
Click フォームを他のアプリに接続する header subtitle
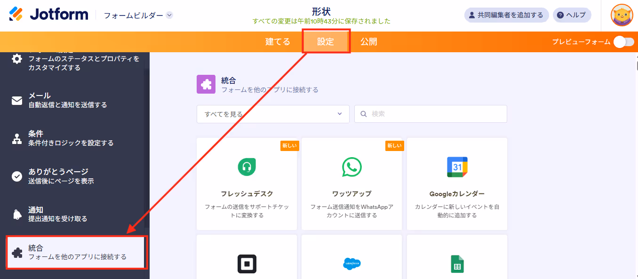click(x=270, y=90)
